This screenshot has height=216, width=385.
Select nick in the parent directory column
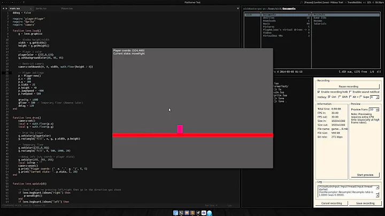252,15
